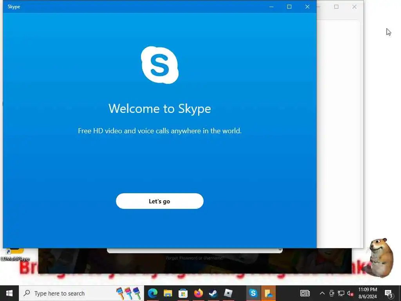The image size is (401, 301).
Task: Close the window behind Skype
Action: click(354, 7)
